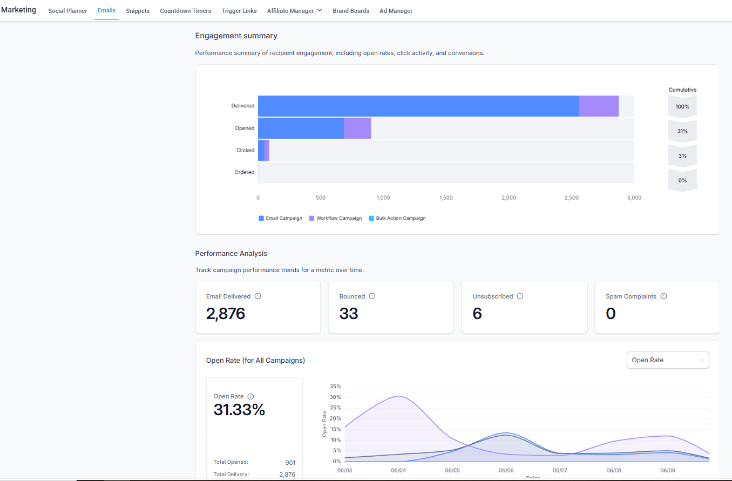732x481 pixels.
Task: Click the info icon beside Unsubscribed
Action: coord(520,296)
